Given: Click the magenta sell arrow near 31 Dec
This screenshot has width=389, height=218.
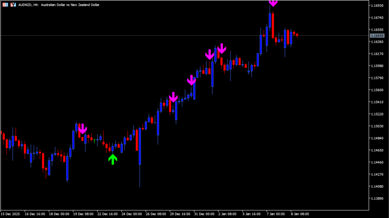Looking at the screenshot, I should tap(191, 80).
